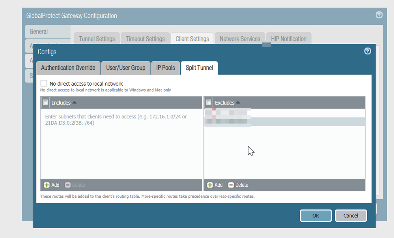
Task: Select the Split Tunnel tab
Action: point(199,68)
